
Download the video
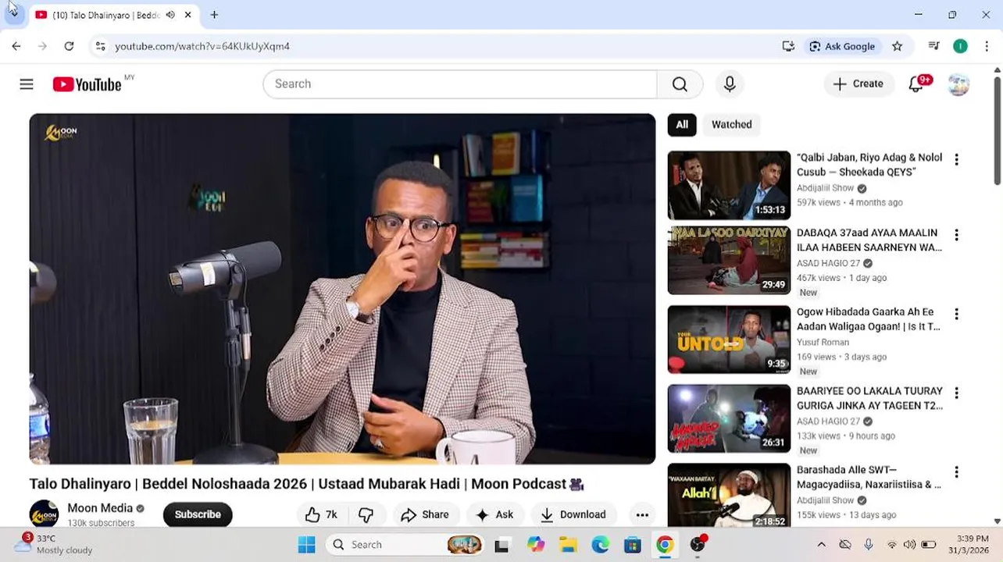click(573, 514)
